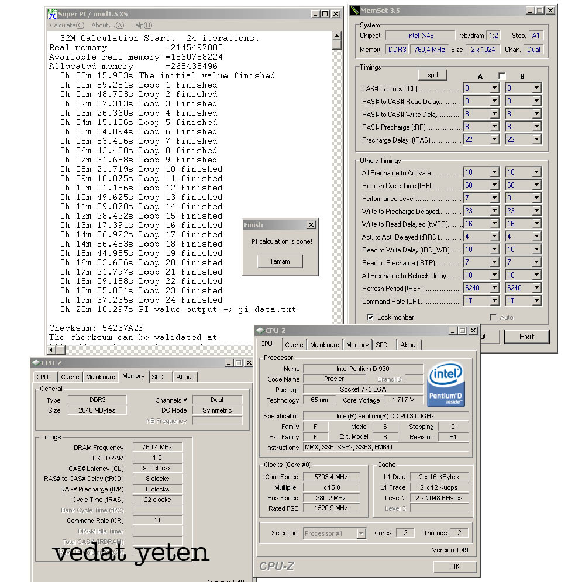Click the Checksum: 54237A2F line
The image size is (582, 582).
97,328
